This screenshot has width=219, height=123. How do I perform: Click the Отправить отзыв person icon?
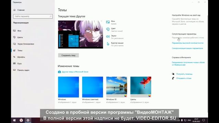[x=173, y=78]
